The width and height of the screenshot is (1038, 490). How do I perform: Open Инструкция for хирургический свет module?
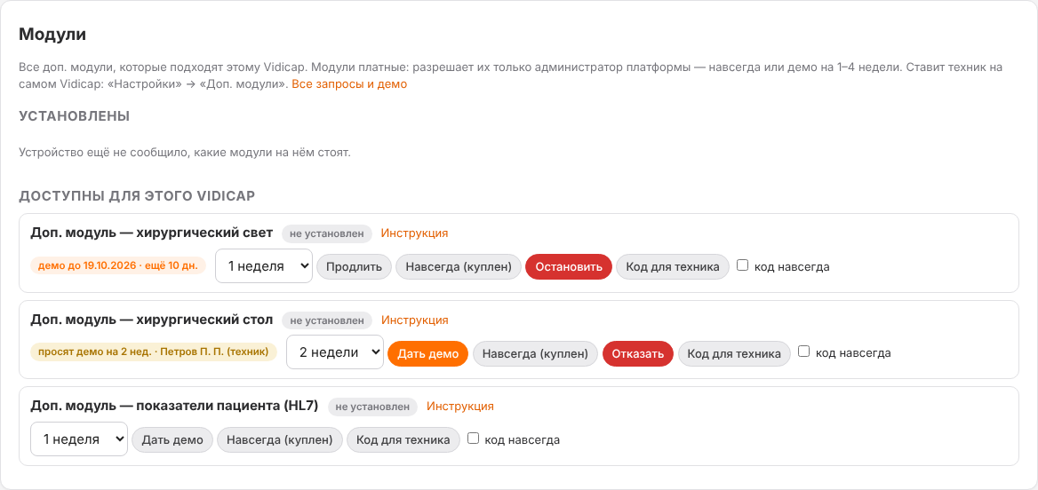pyautogui.click(x=414, y=233)
